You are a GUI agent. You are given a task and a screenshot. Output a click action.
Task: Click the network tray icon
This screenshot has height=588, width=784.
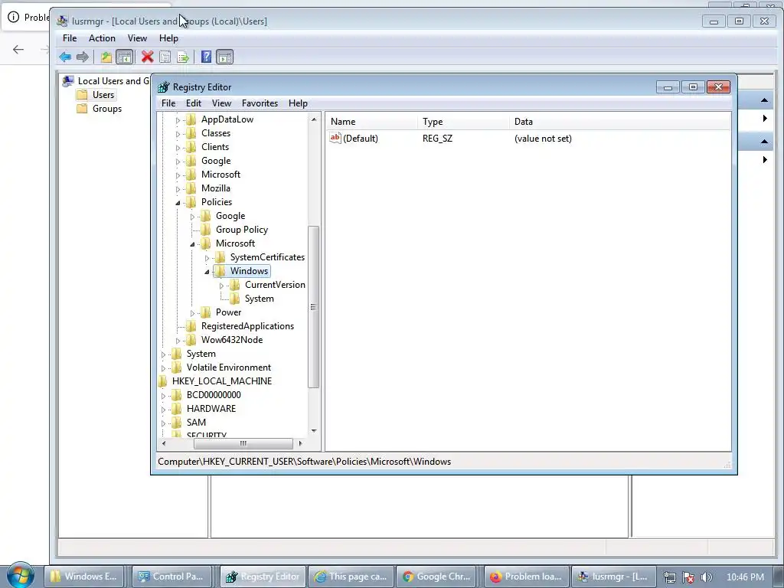669,577
